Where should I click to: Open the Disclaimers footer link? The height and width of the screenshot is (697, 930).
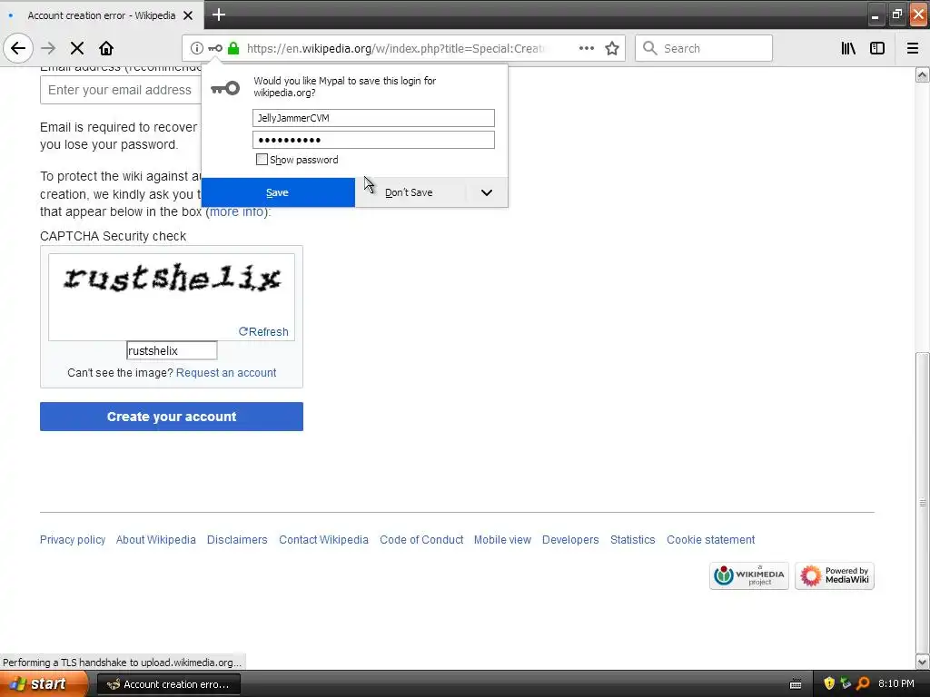point(237,540)
